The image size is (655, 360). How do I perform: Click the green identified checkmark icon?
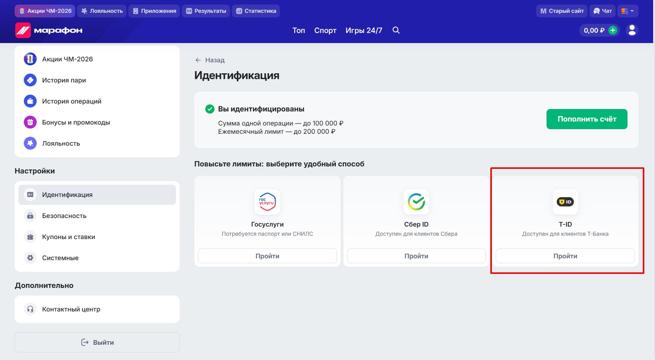[x=210, y=109]
